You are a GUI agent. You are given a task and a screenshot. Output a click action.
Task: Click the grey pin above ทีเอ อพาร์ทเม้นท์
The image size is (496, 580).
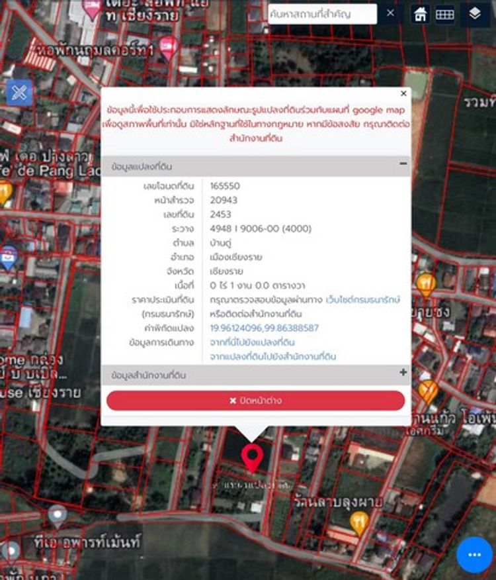coord(58,515)
